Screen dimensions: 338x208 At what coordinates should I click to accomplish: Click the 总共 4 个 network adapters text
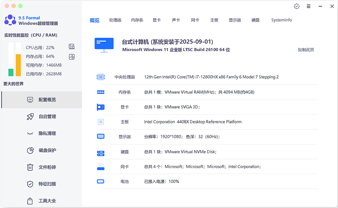point(202,167)
